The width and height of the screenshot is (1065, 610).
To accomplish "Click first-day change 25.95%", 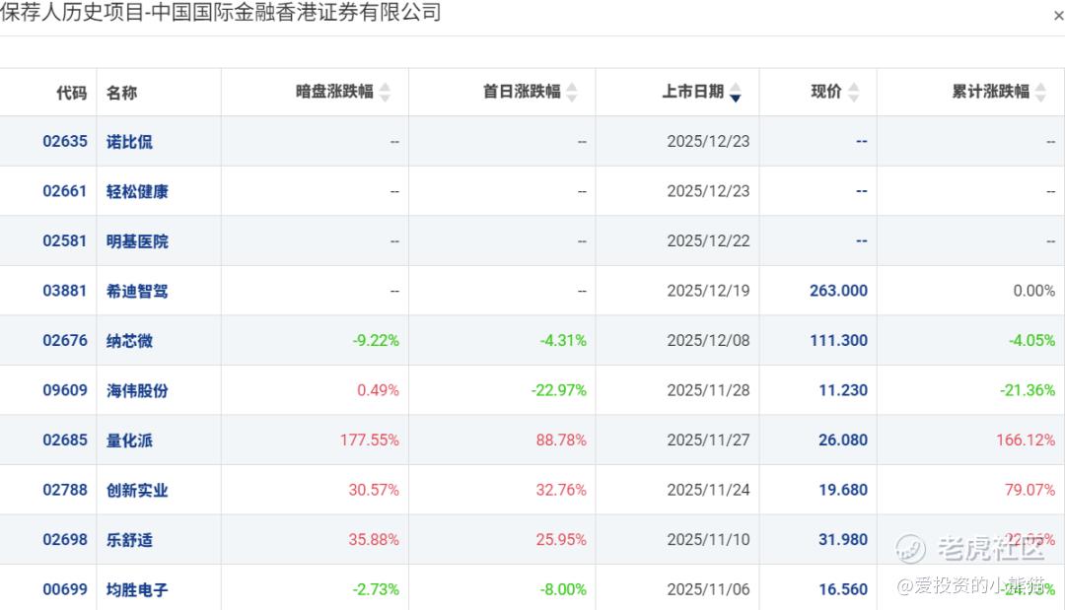I will (x=561, y=539).
